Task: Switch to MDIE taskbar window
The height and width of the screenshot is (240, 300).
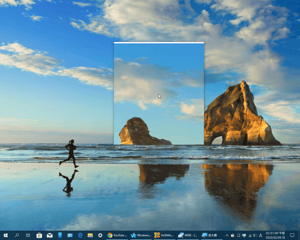Action: coord(188,235)
